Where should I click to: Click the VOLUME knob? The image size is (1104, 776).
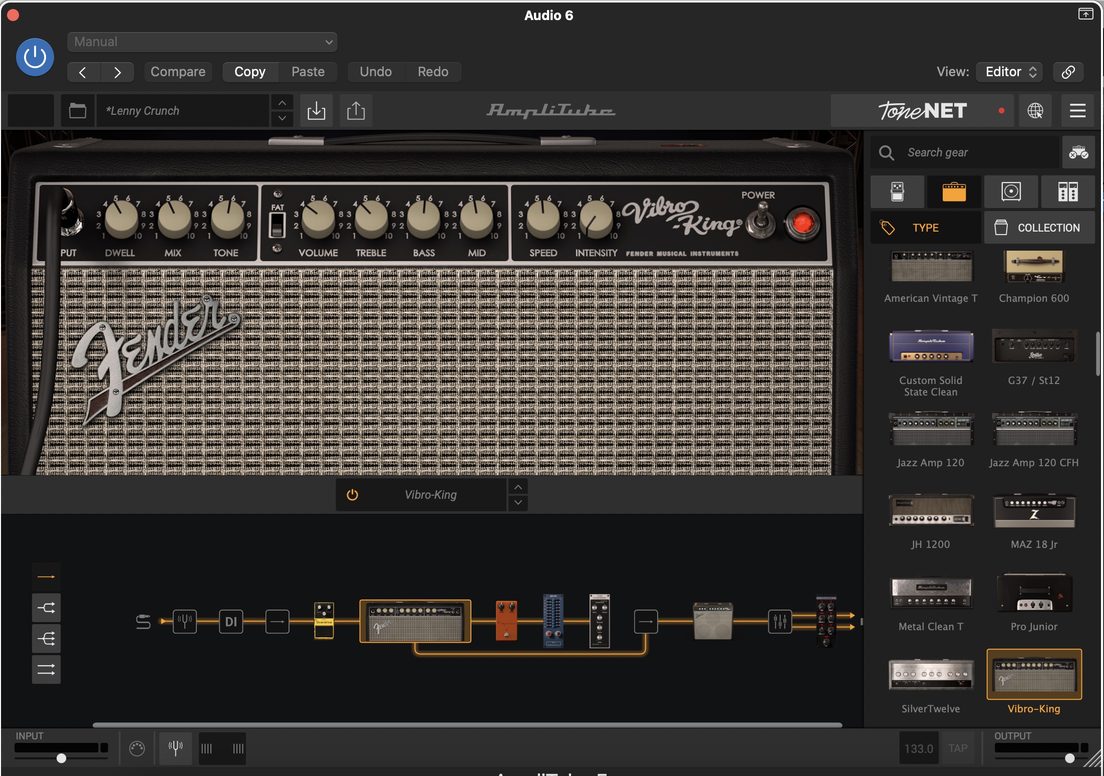click(318, 220)
